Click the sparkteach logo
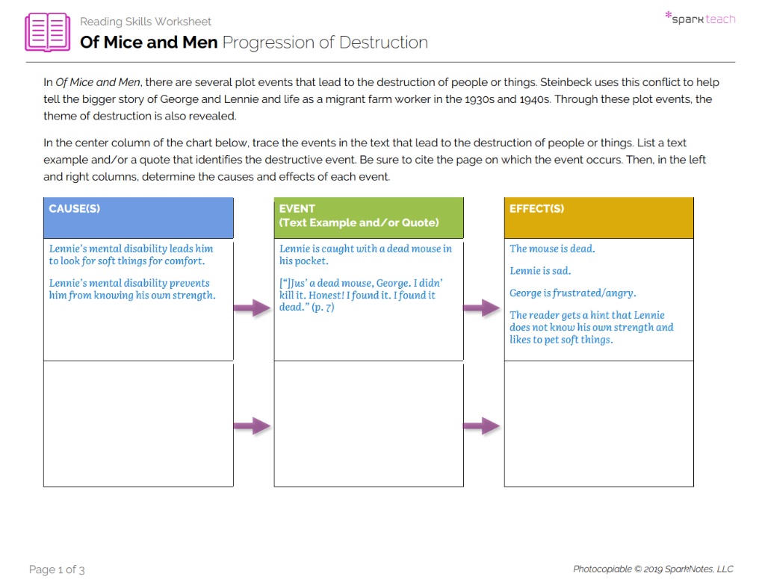The height and width of the screenshot is (586, 759). [699, 18]
